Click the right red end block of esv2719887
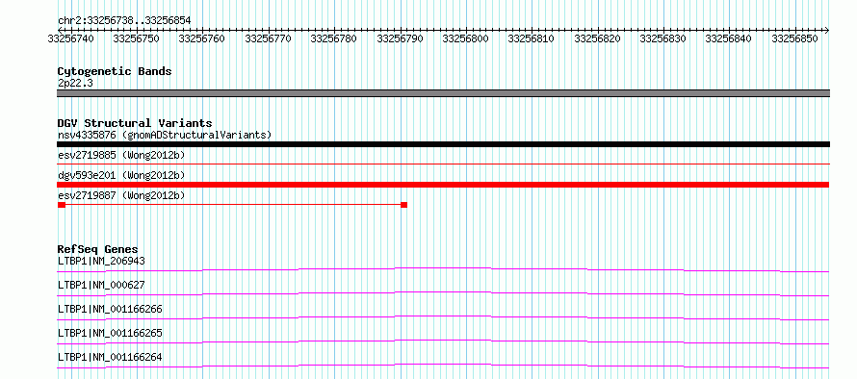857x379 pixels. [403, 205]
